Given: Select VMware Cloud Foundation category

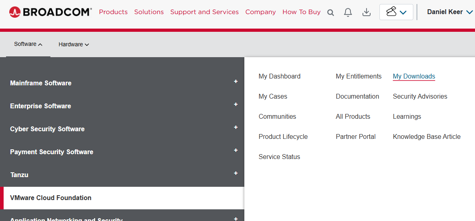Looking at the screenshot, I should coord(122,198).
